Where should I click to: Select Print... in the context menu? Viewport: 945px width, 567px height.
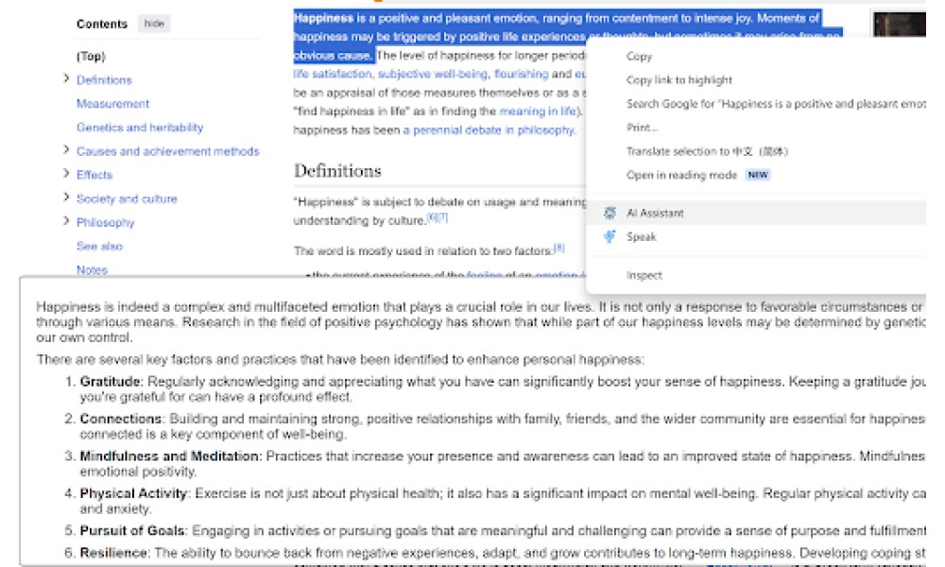click(x=642, y=128)
